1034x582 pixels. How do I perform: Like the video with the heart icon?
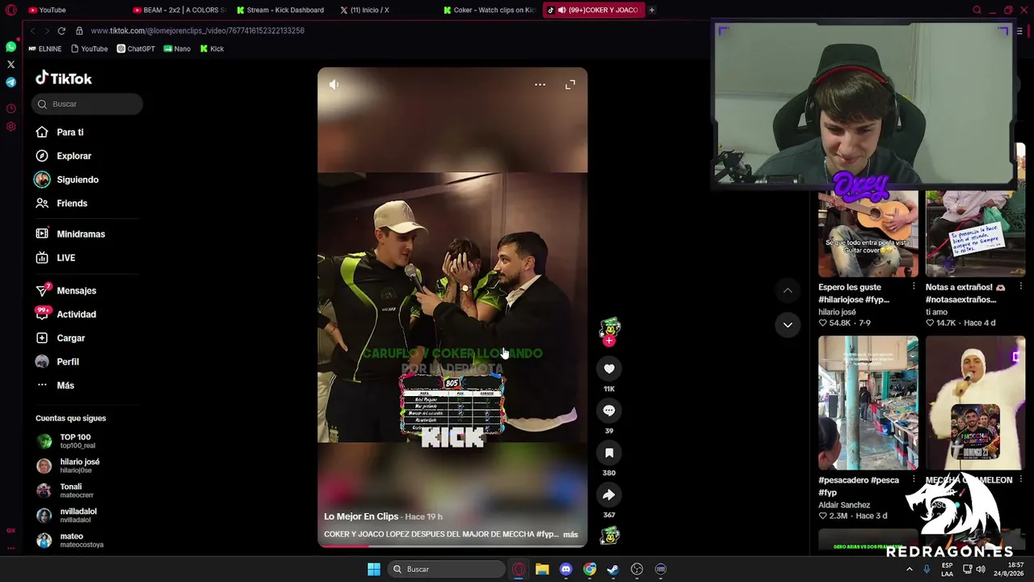click(x=609, y=369)
